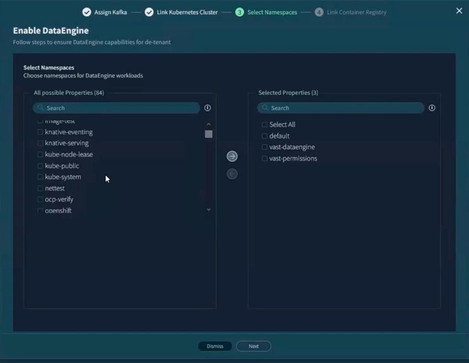
Task: Check the knative-eventing checkbox
Action: [x=40, y=132]
